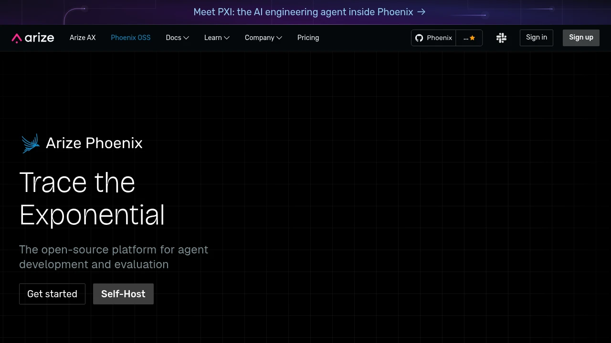611x343 pixels.
Task: Click the Sign in button
Action: (x=537, y=38)
